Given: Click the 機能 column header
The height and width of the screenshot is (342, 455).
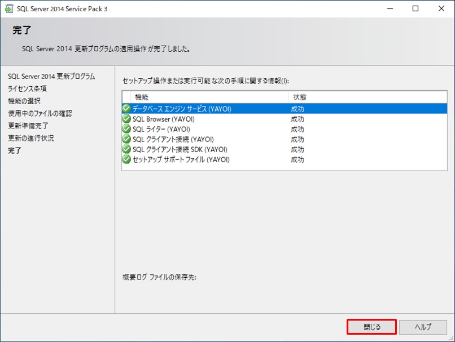Looking at the screenshot, I should tap(210, 97).
